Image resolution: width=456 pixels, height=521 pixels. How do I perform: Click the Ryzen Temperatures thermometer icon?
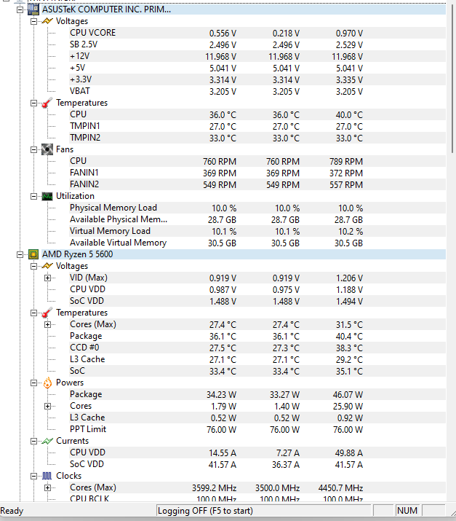point(47,313)
